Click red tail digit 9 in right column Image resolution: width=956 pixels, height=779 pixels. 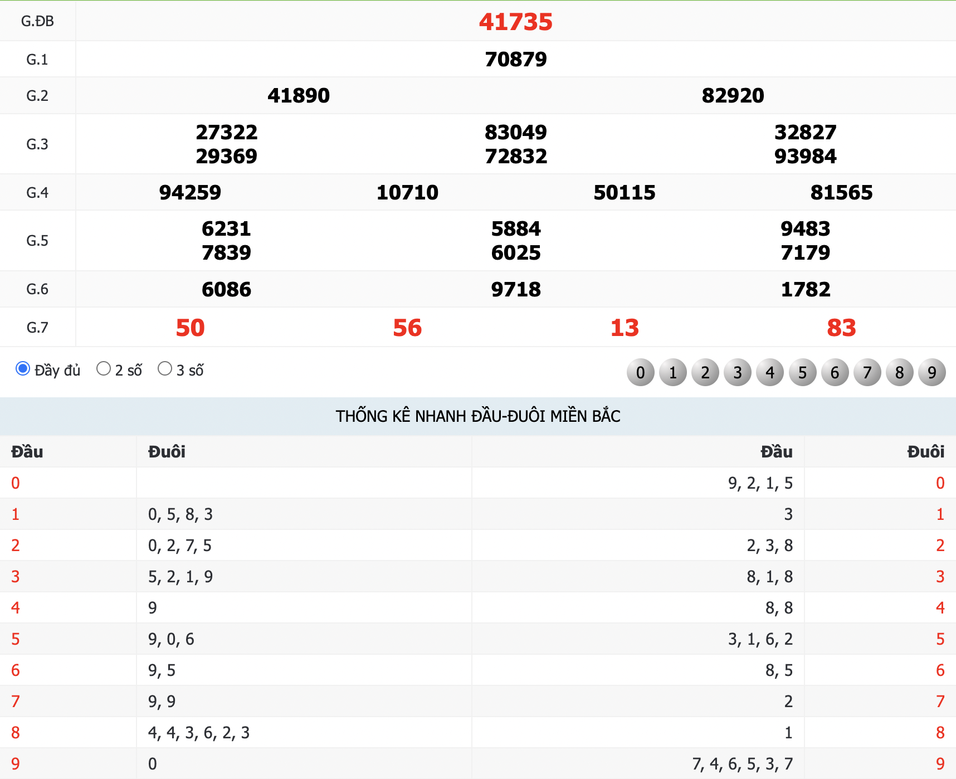point(940,764)
